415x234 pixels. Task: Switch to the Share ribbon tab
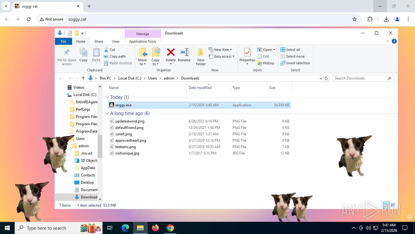[x=99, y=41]
